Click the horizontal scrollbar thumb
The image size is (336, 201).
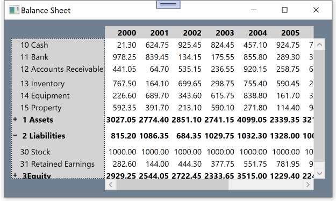173,184
